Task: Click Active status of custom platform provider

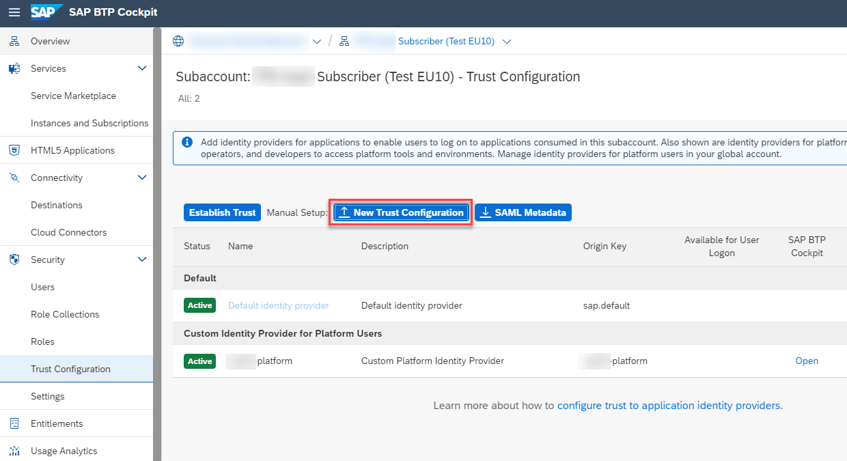Action: point(199,361)
